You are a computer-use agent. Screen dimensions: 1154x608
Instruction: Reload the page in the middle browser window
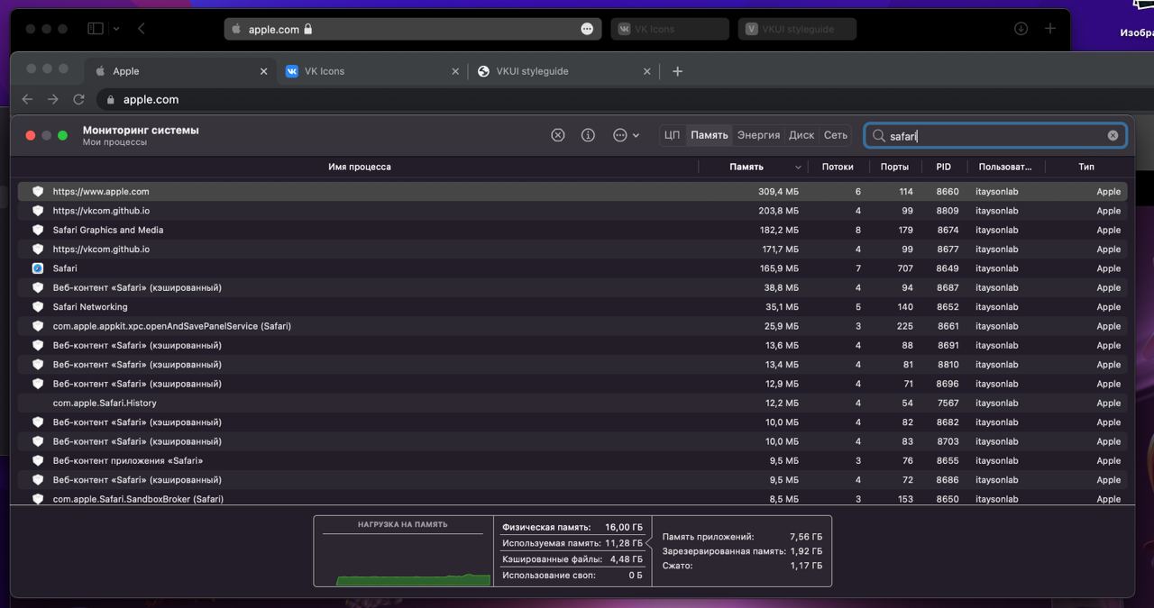[79, 99]
